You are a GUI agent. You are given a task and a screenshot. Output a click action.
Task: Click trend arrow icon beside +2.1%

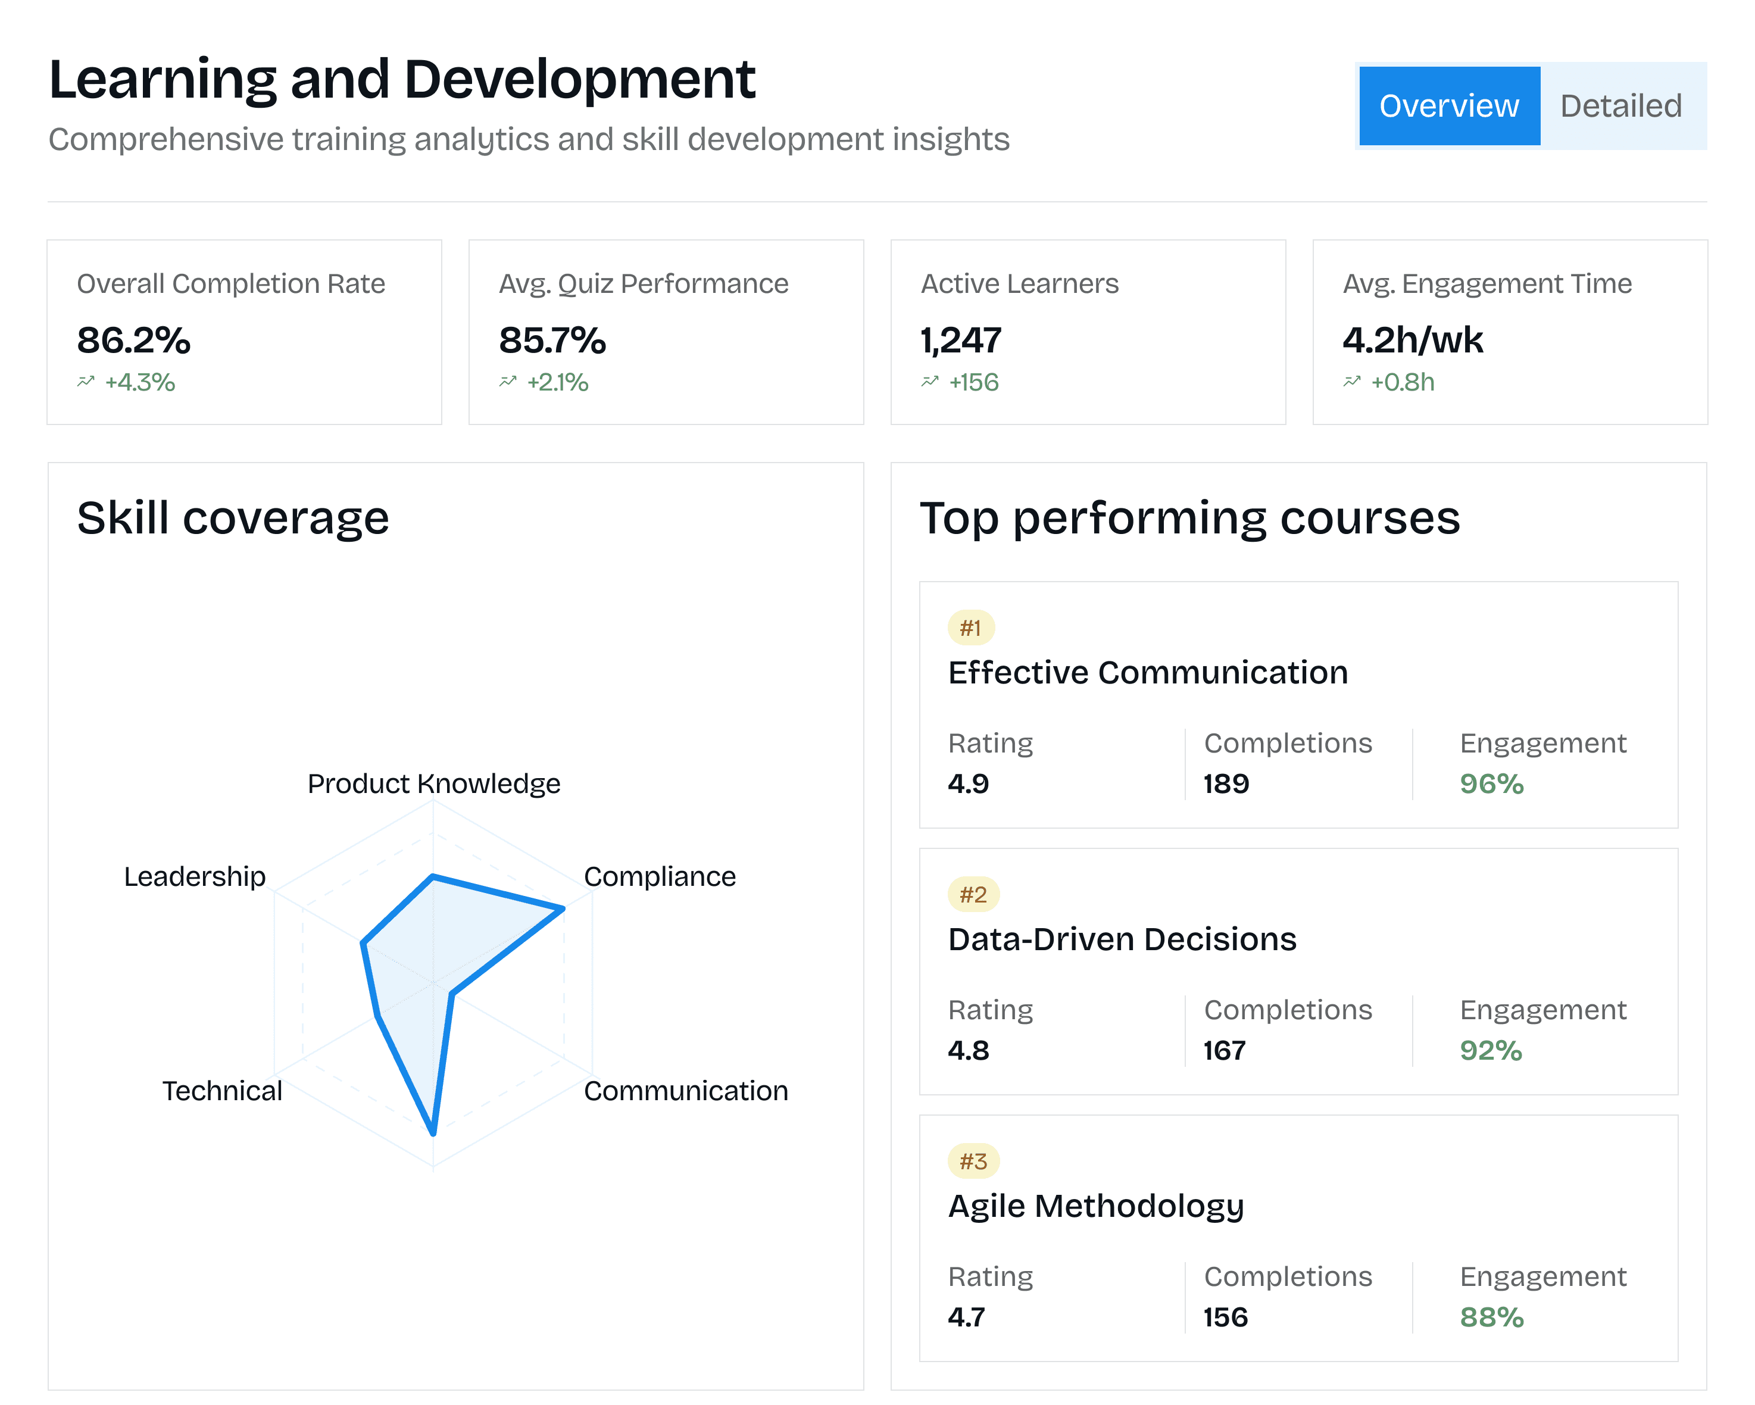(508, 381)
